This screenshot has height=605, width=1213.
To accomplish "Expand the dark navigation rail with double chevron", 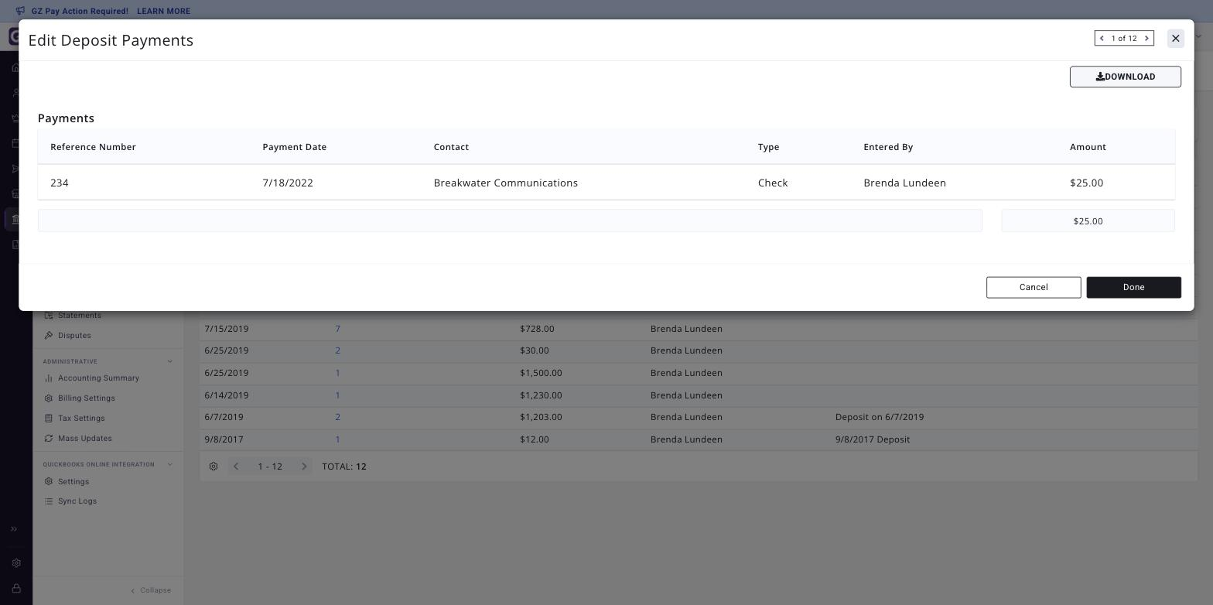I will coord(14,529).
